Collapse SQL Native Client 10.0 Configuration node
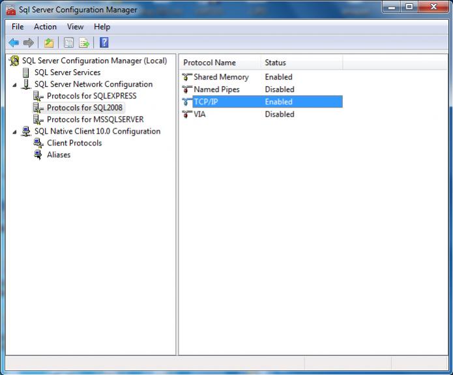 pos(14,132)
